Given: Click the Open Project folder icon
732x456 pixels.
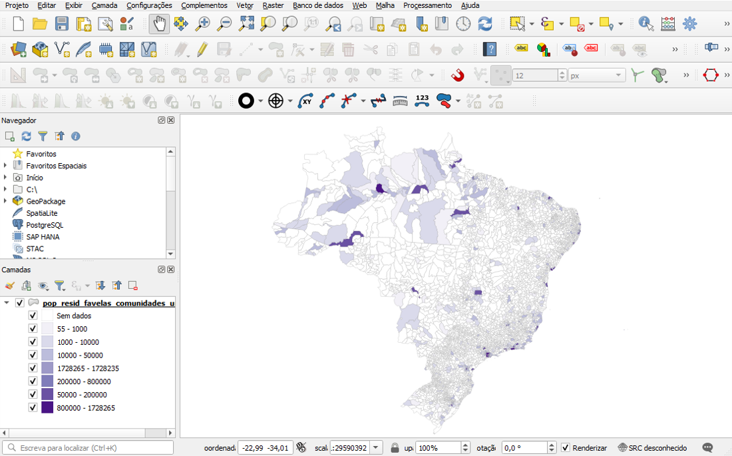Looking at the screenshot, I should click(40, 24).
